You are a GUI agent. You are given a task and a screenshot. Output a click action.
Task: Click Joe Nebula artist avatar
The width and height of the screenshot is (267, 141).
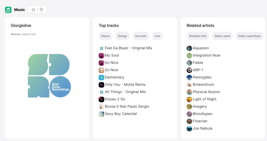tap(189, 129)
